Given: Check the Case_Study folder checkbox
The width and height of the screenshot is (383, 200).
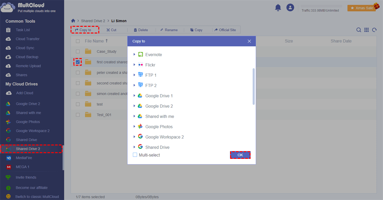Looking at the screenshot, I should point(78,51).
